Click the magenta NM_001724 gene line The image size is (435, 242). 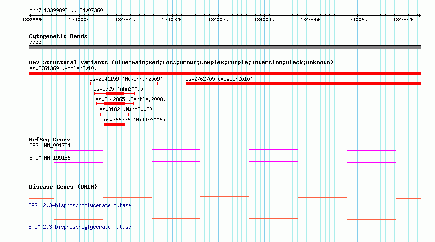tap(225, 150)
